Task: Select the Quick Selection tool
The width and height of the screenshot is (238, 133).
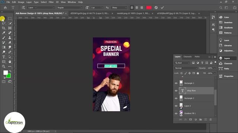Action: point(10,23)
